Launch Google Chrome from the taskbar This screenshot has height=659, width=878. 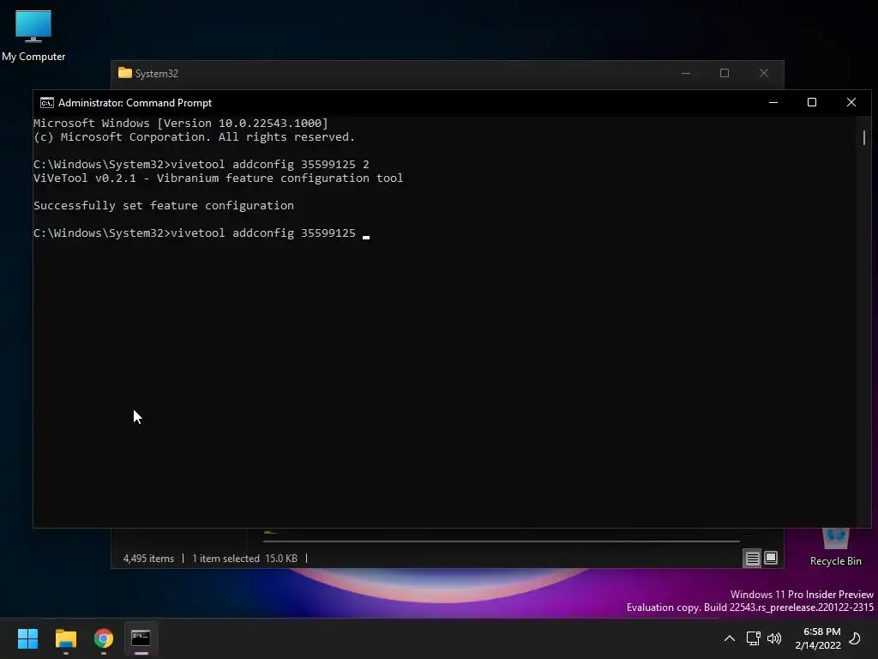pyautogui.click(x=104, y=638)
